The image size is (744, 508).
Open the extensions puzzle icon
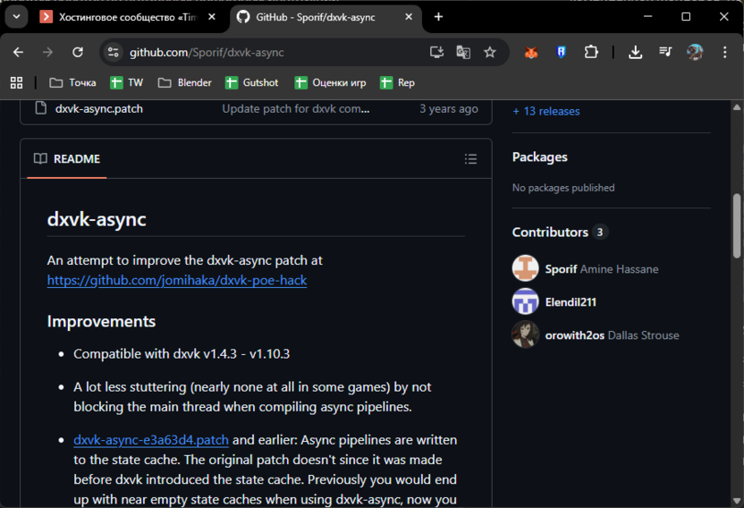(591, 53)
